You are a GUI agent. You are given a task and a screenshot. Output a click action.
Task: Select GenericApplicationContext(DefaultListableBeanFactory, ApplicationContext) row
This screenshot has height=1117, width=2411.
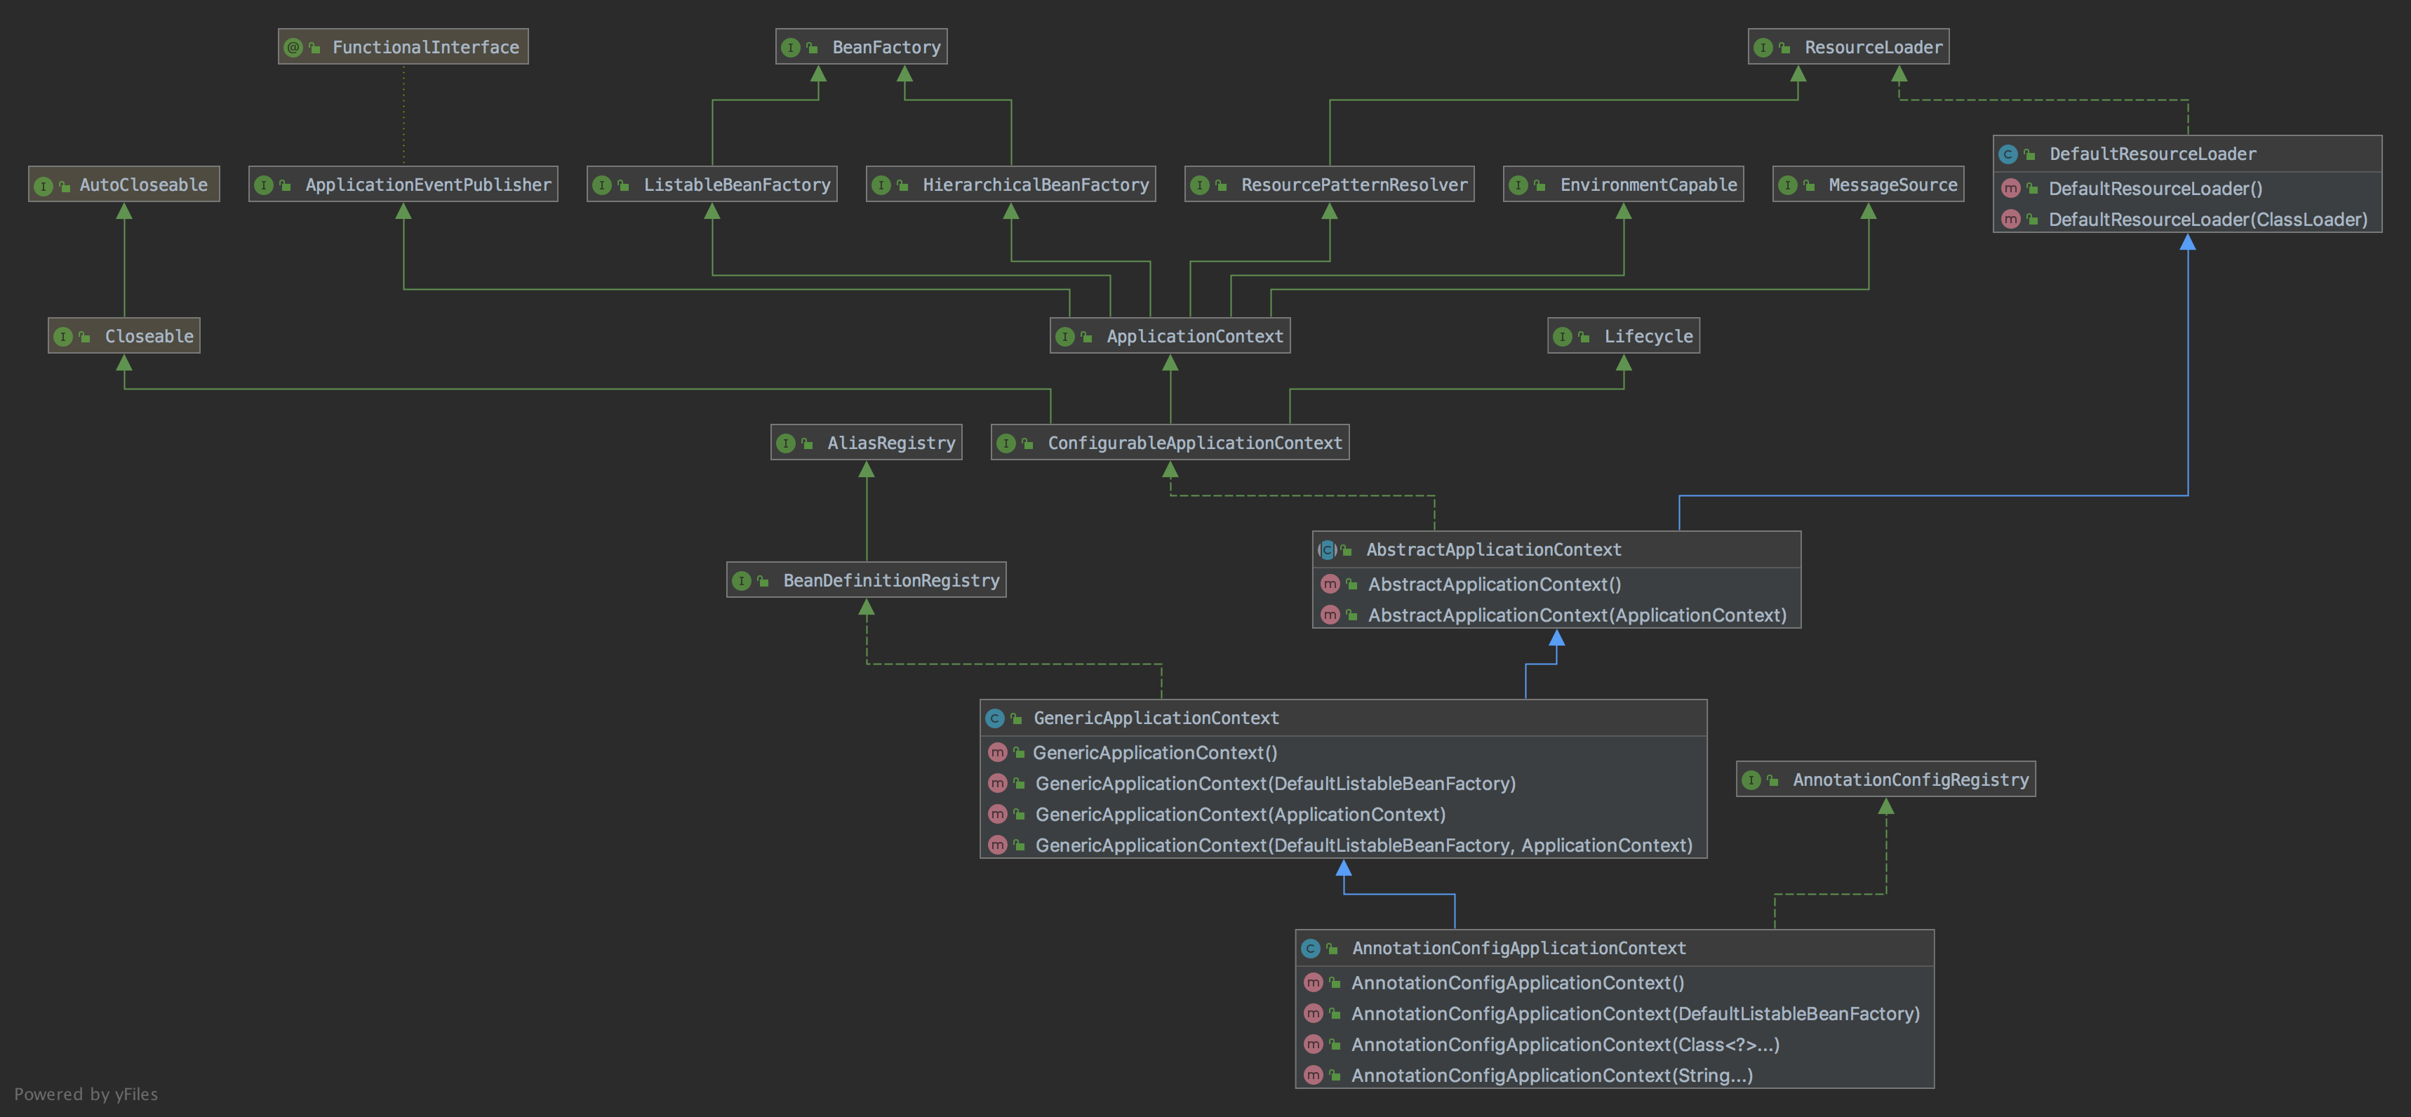pos(1343,845)
